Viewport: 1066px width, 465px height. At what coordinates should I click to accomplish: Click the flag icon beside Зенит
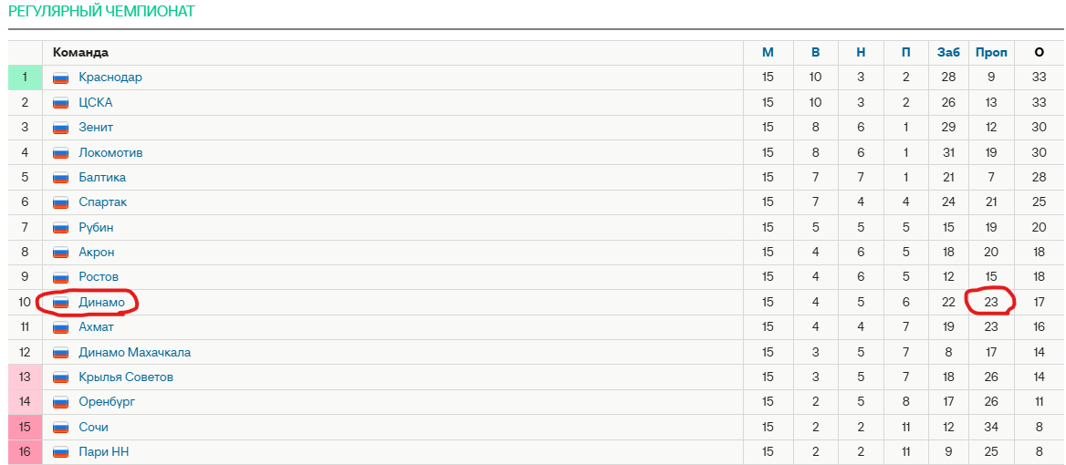(x=61, y=128)
